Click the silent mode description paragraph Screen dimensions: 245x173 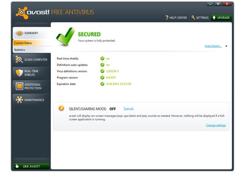point(147,117)
